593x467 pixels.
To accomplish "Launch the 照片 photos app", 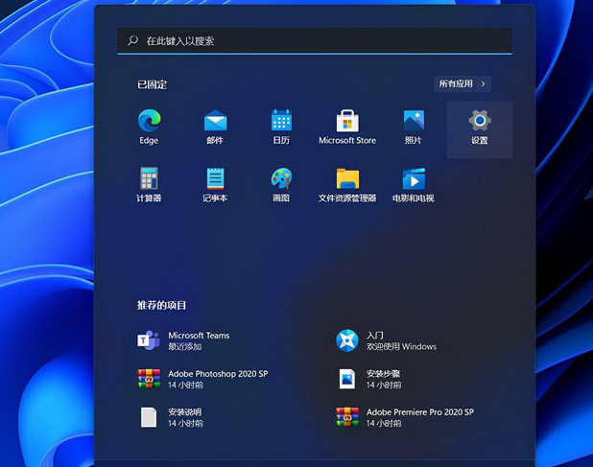I will 414,122.
